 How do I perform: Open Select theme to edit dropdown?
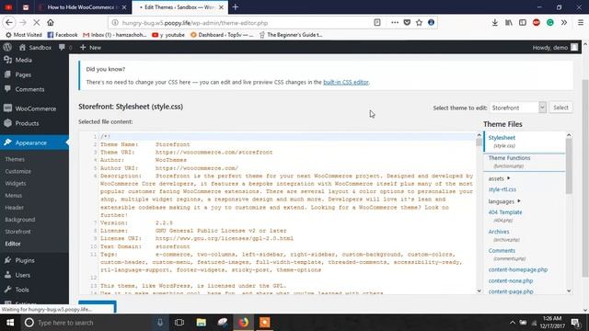[x=517, y=108]
